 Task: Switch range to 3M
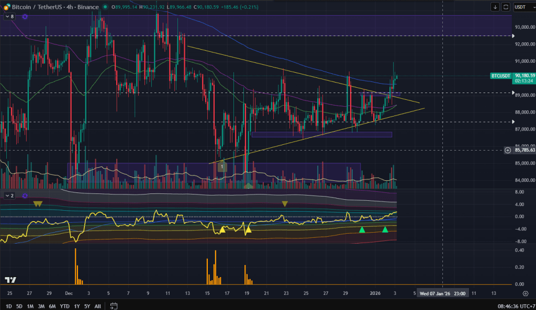(x=41, y=306)
